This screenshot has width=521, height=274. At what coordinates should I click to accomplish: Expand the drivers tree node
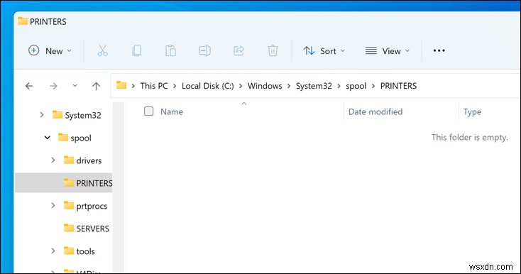tap(53, 160)
